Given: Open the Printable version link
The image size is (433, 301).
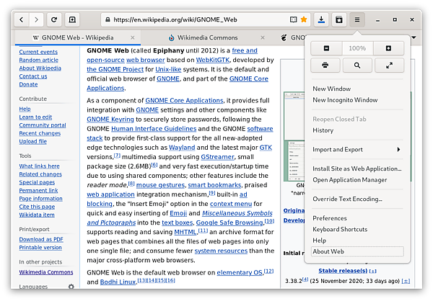Looking at the screenshot, I should coord(40,248).
